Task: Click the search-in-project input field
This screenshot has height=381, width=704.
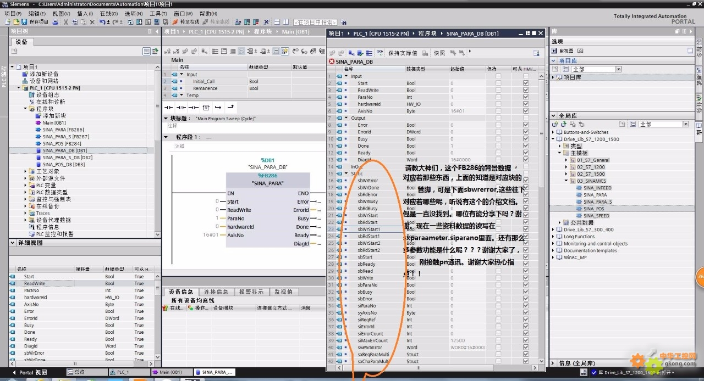Action: [x=315, y=22]
